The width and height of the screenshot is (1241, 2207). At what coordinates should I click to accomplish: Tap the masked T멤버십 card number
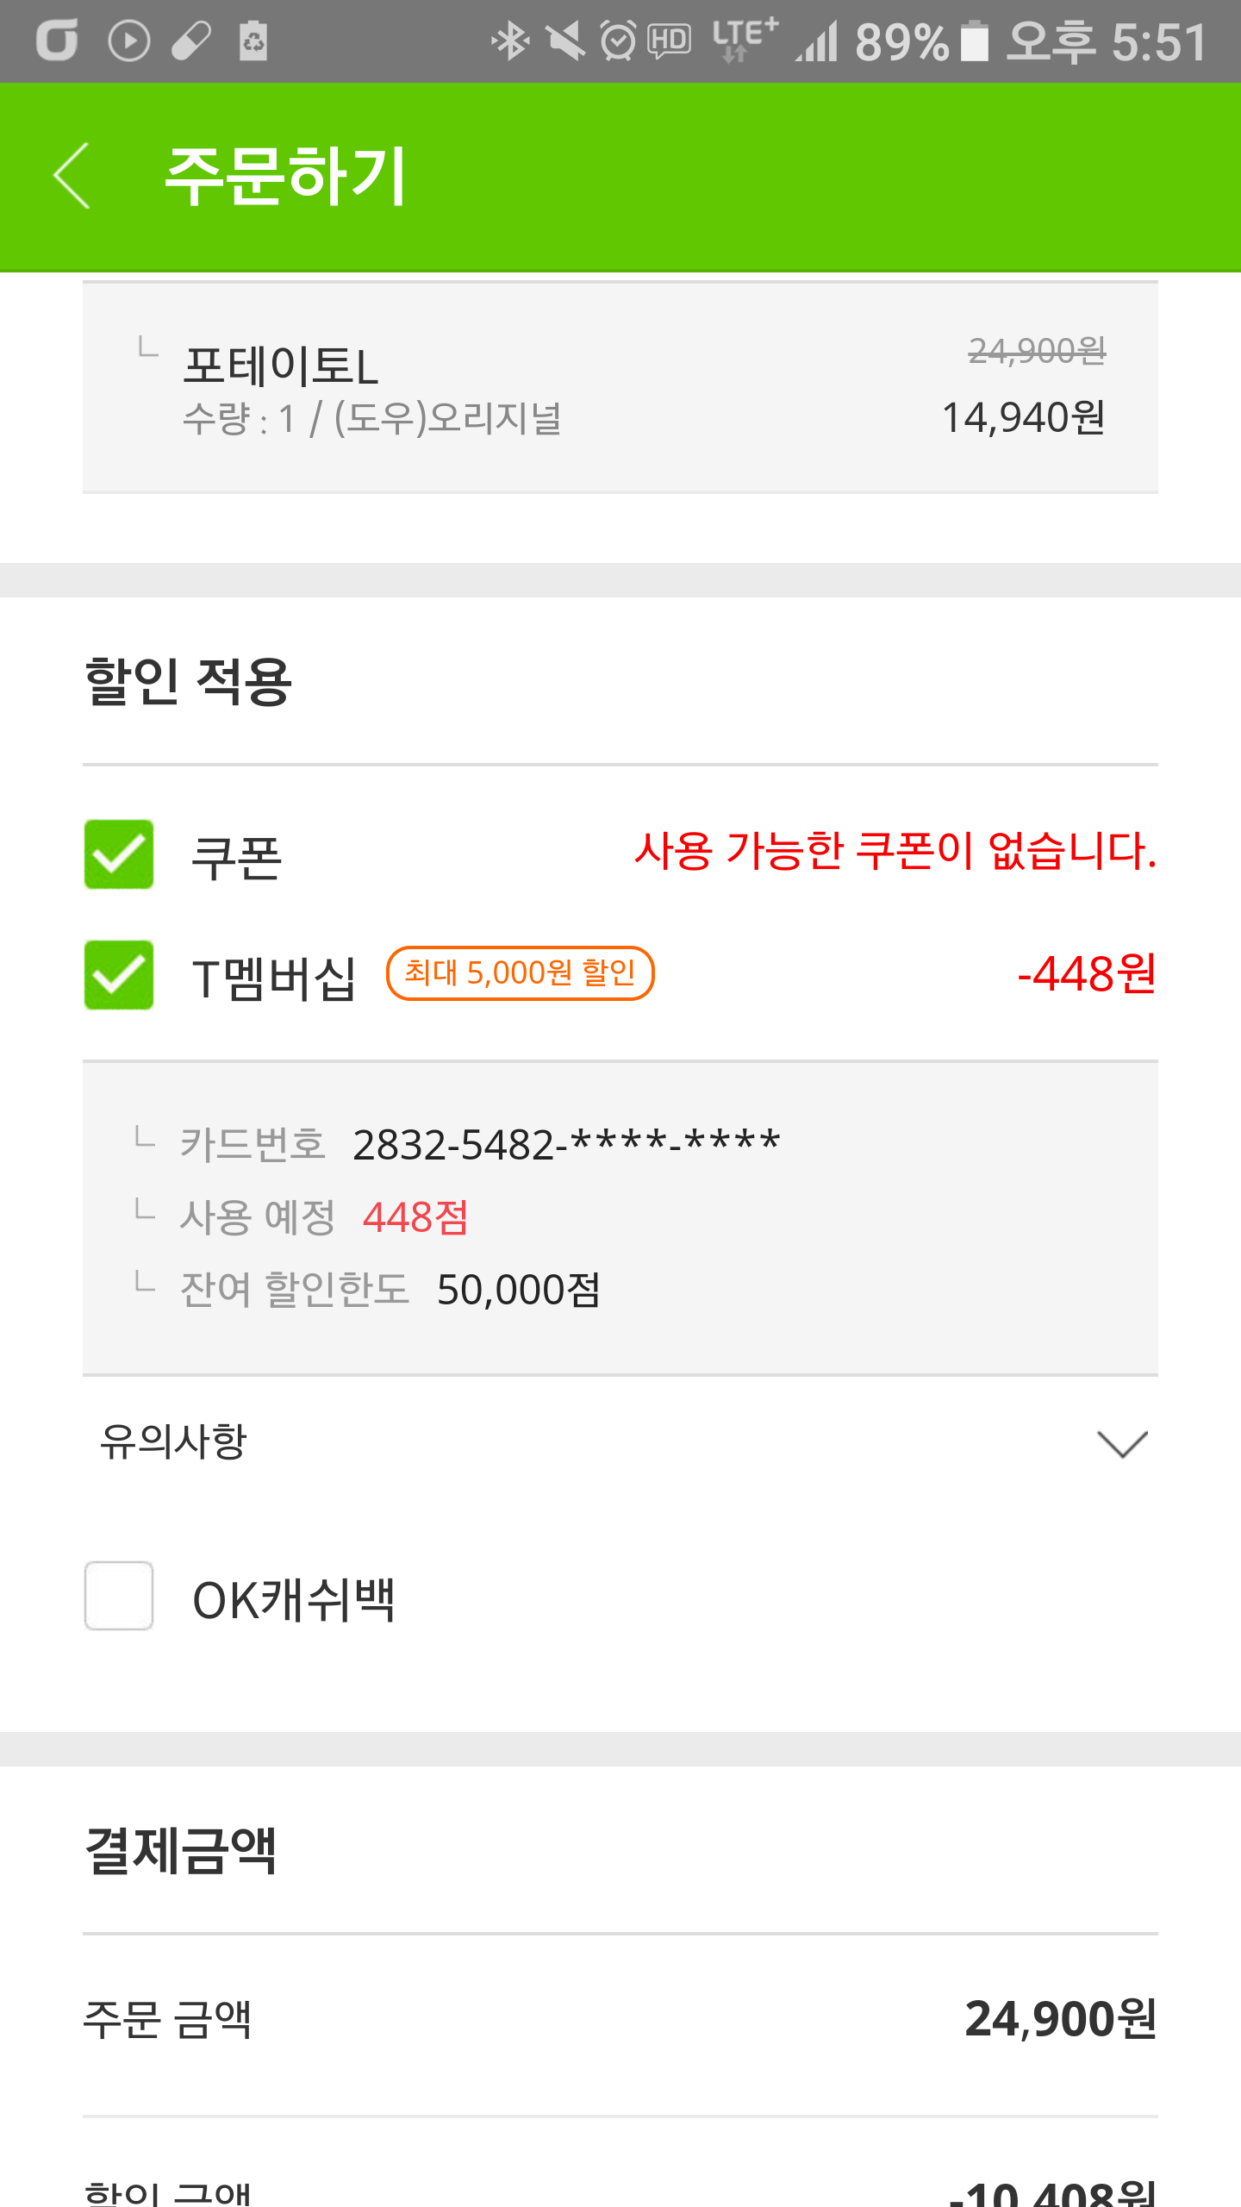pyautogui.click(x=566, y=1145)
